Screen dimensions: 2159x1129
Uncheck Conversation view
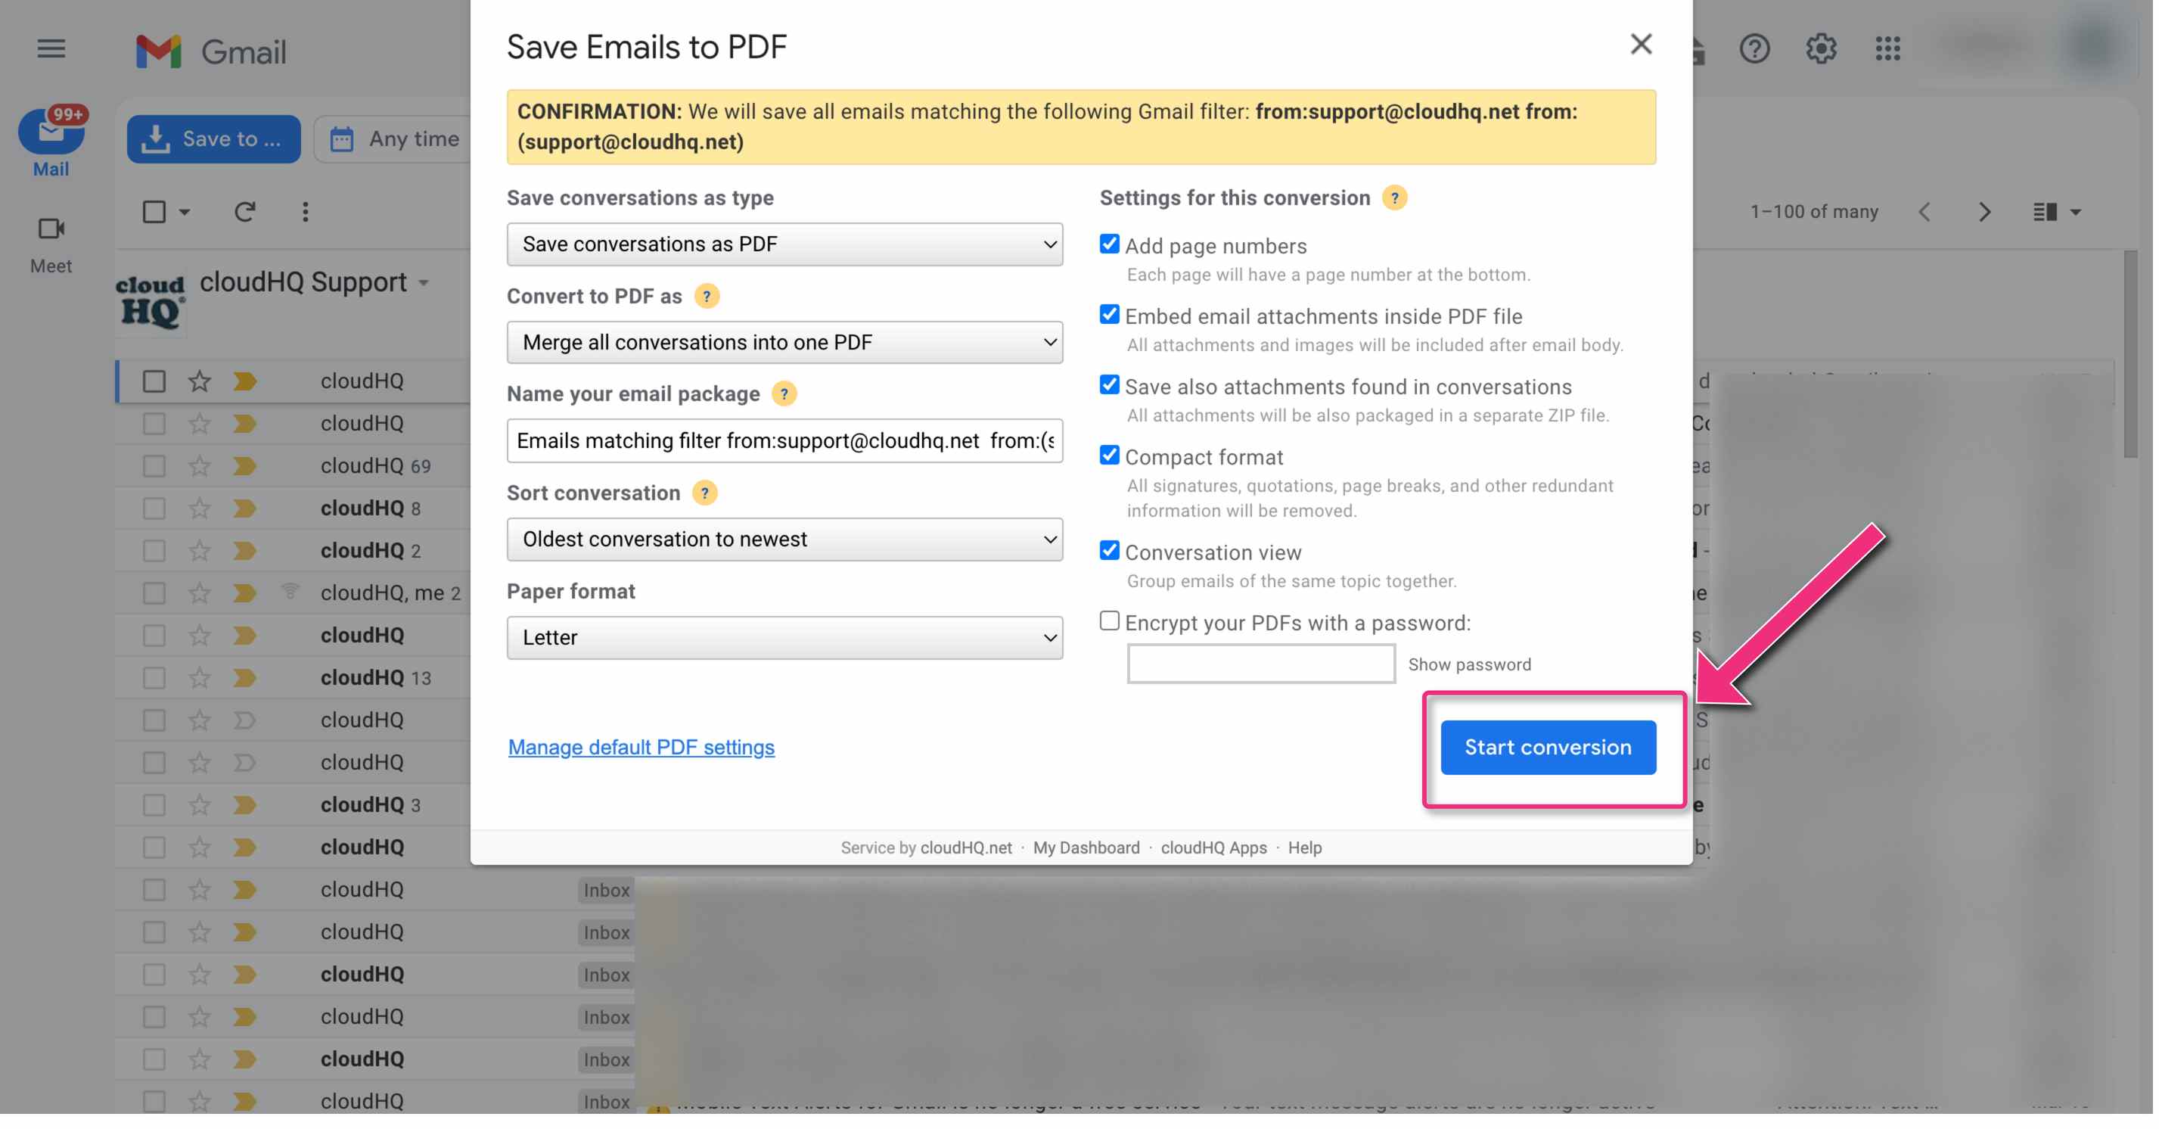(1109, 551)
